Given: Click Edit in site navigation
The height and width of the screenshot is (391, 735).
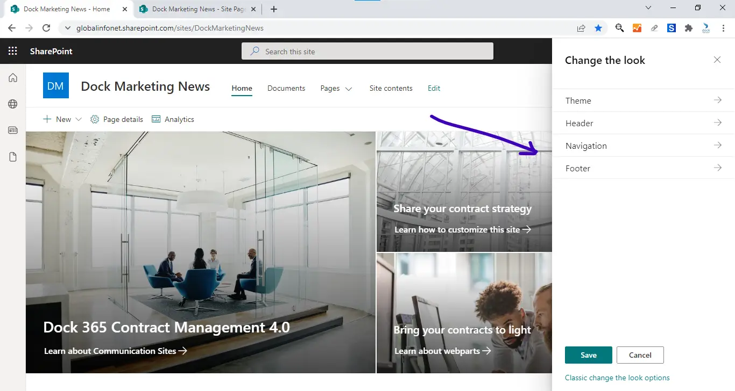Looking at the screenshot, I should [x=434, y=88].
